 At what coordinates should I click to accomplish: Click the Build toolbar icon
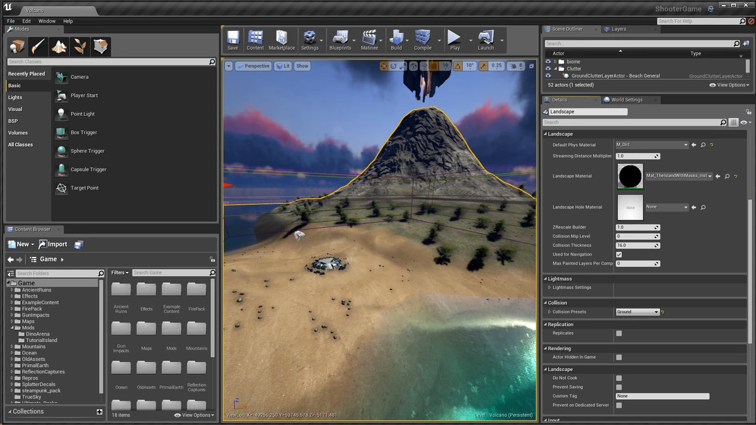tap(396, 39)
